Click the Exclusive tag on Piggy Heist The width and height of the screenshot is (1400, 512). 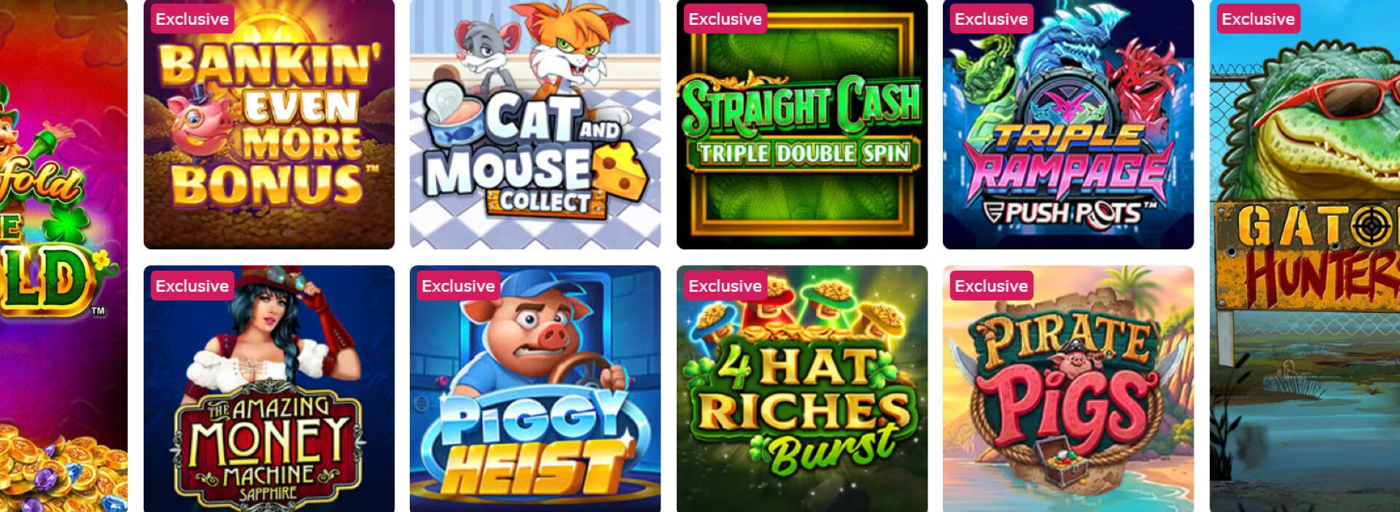(459, 286)
